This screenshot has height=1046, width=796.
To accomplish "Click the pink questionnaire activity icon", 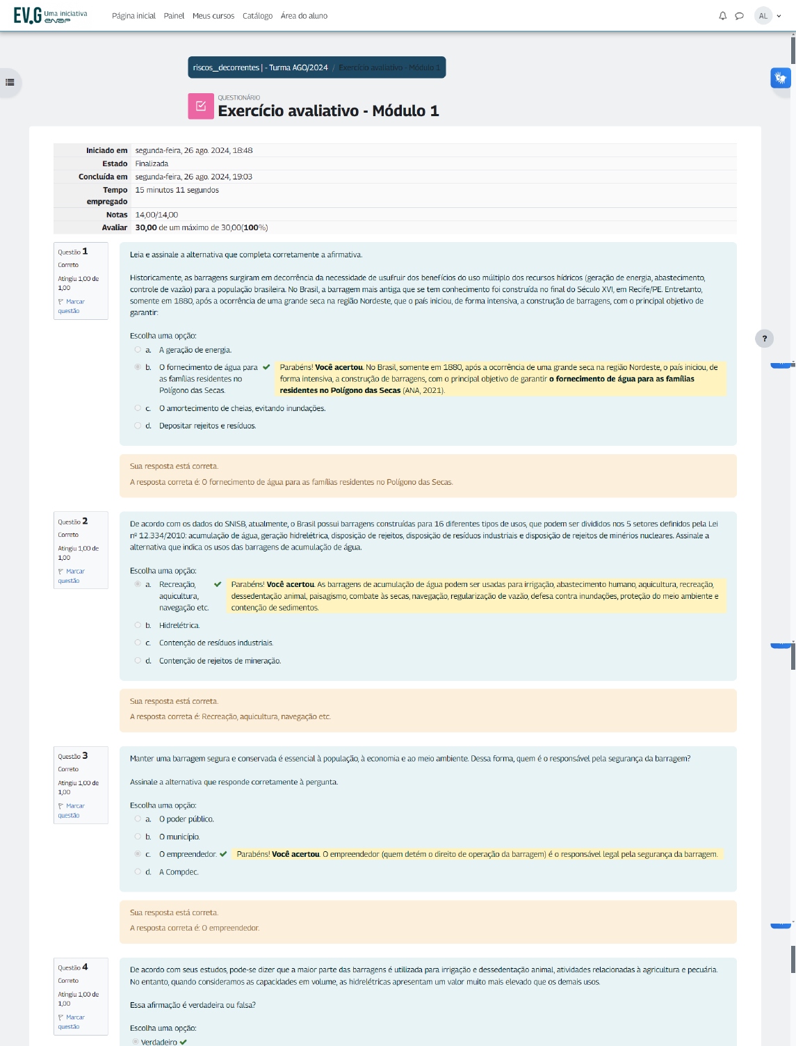I will [x=200, y=106].
